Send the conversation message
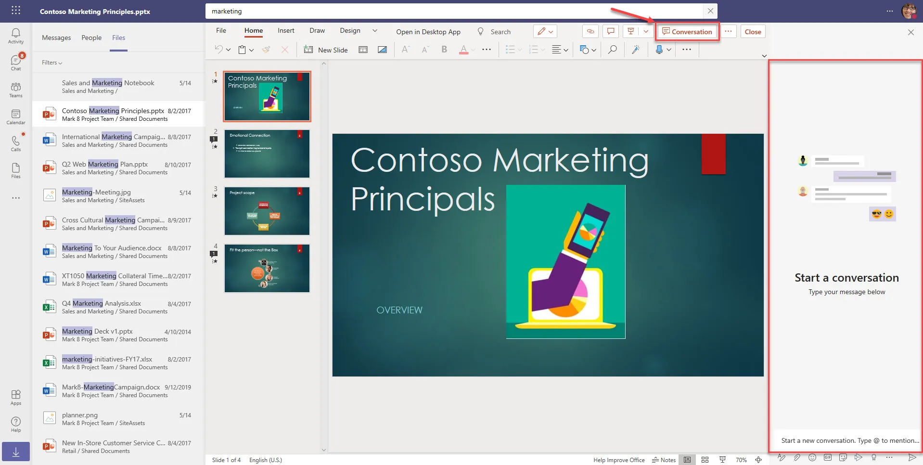Screen dimensions: 923x465 (912, 457)
